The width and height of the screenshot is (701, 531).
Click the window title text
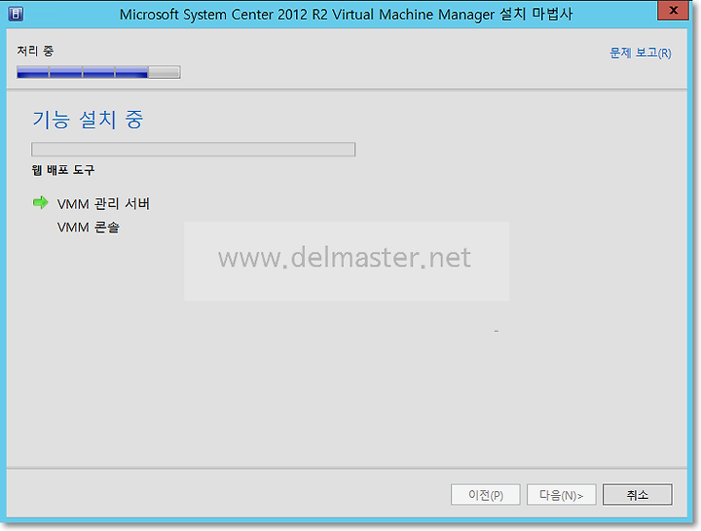(x=346, y=14)
